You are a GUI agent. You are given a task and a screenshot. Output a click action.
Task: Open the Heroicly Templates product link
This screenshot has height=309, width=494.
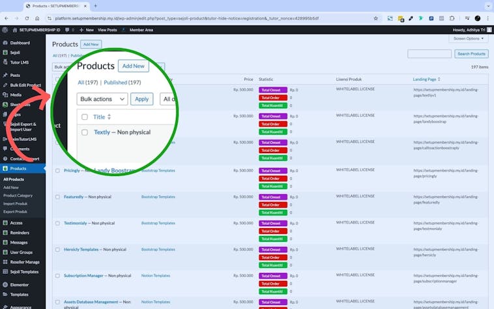click(81, 249)
